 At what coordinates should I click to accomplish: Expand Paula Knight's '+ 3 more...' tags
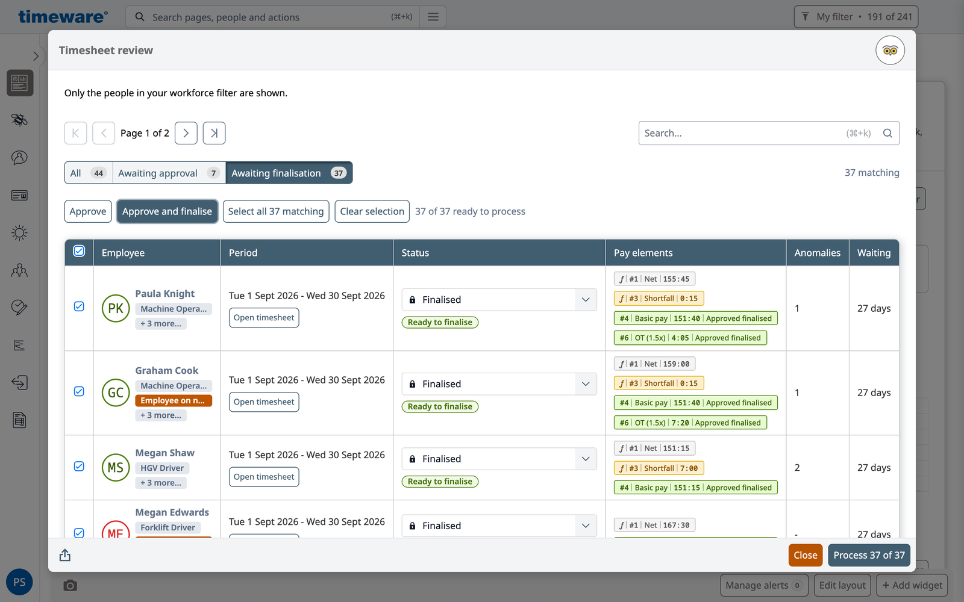click(x=161, y=324)
